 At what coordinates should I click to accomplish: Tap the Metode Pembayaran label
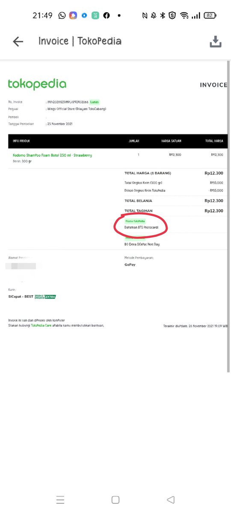pos(139,258)
